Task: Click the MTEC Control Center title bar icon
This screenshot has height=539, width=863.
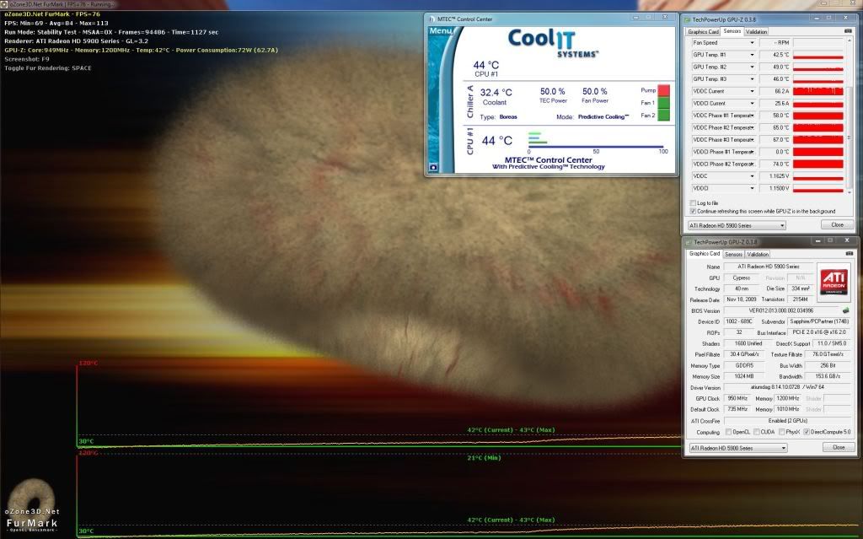Action: coord(431,19)
